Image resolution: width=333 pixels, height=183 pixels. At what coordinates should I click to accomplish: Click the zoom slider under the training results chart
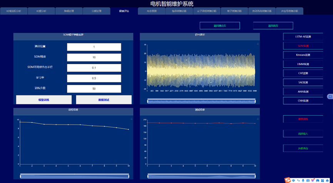[x=74, y=176]
